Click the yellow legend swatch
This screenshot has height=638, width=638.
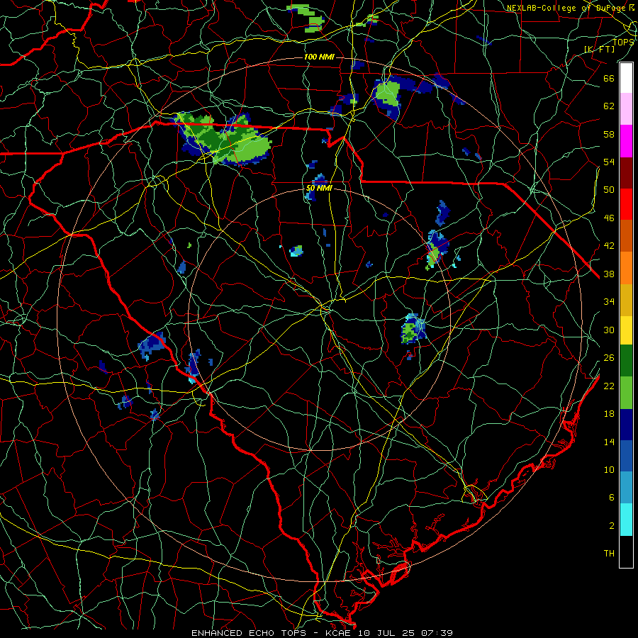click(x=626, y=330)
